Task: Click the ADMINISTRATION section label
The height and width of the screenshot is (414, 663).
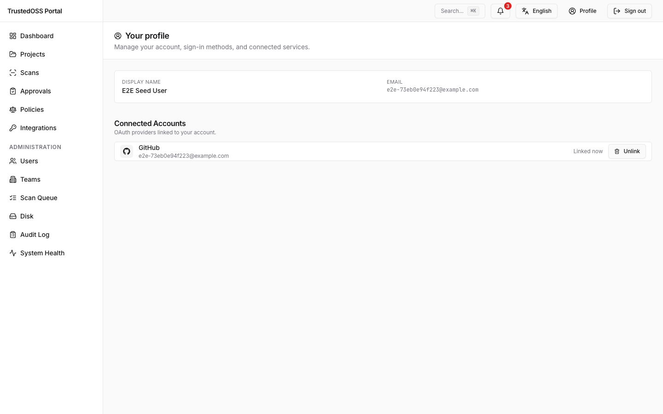Action: [x=35, y=147]
